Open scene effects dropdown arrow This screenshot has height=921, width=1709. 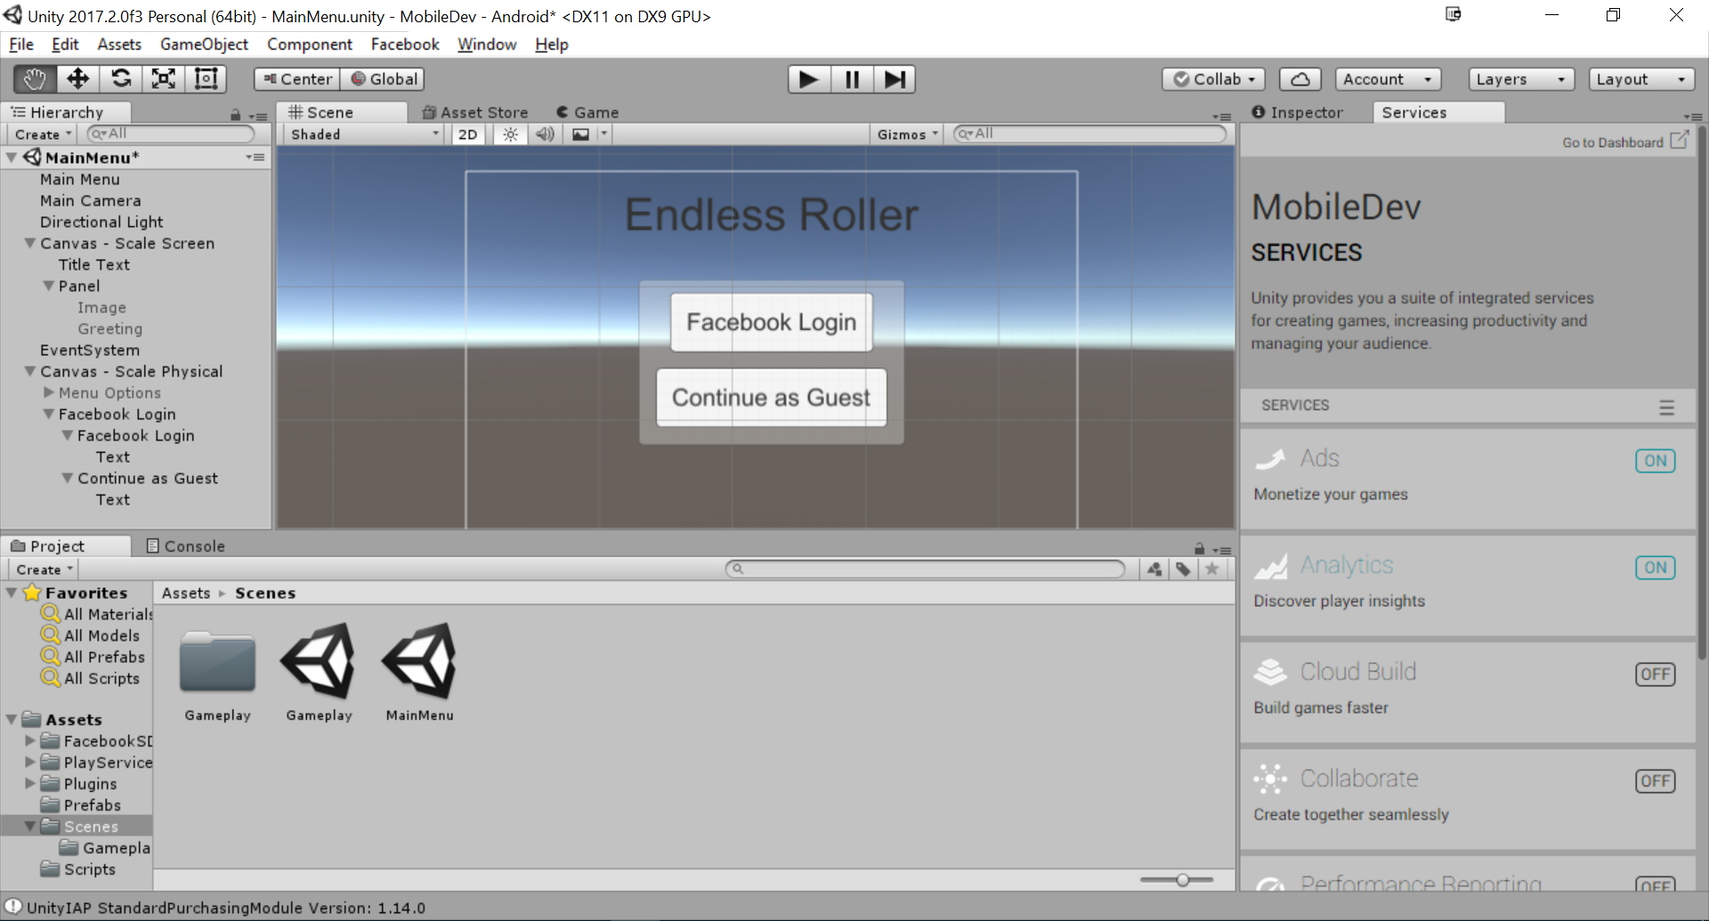pos(603,134)
